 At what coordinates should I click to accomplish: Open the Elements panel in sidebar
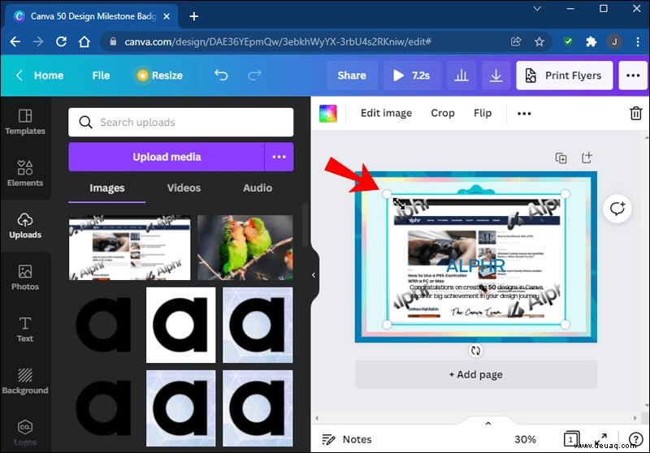point(25,173)
